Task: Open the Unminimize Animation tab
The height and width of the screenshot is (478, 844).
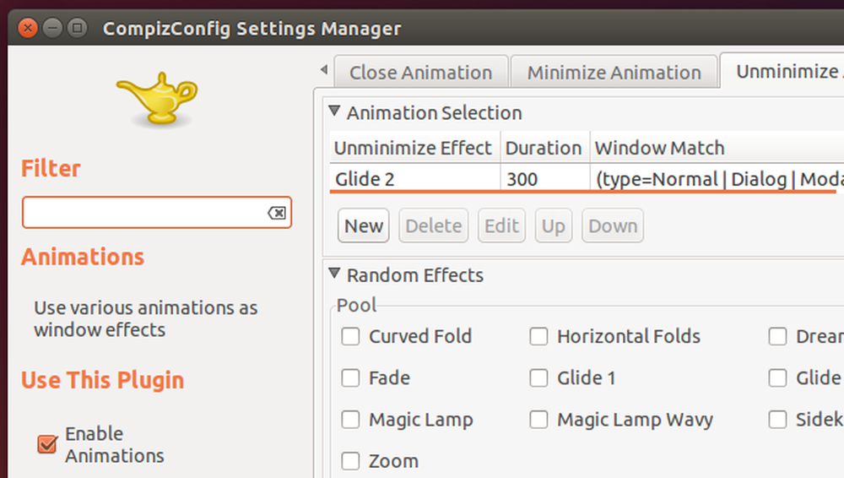Action: tap(782, 71)
